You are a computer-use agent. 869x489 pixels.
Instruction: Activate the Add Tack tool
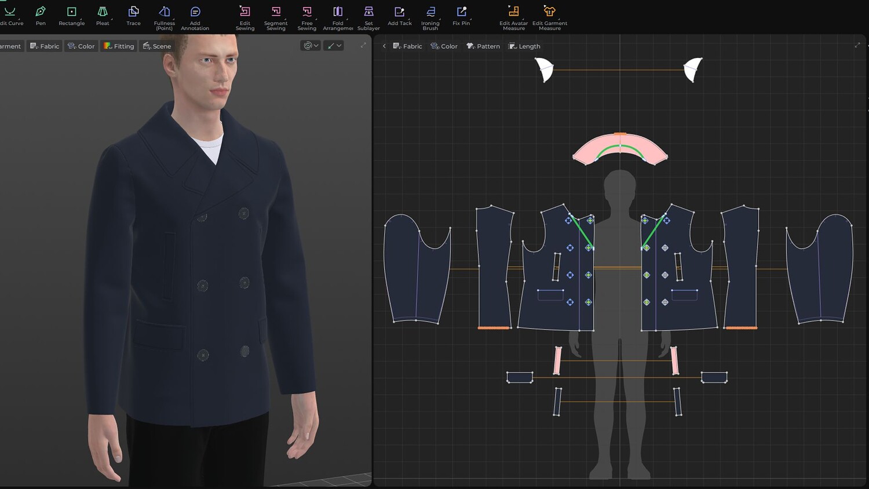[400, 16]
